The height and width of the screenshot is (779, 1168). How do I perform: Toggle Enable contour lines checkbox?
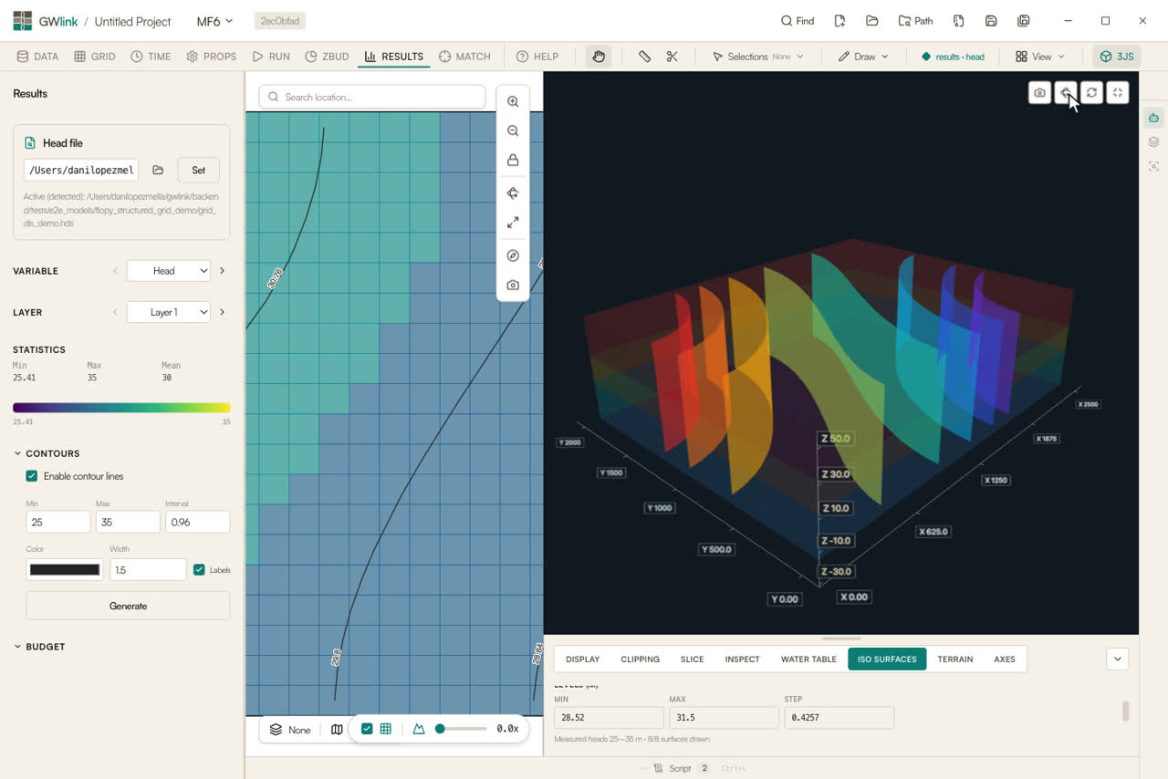[x=32, y=476]
